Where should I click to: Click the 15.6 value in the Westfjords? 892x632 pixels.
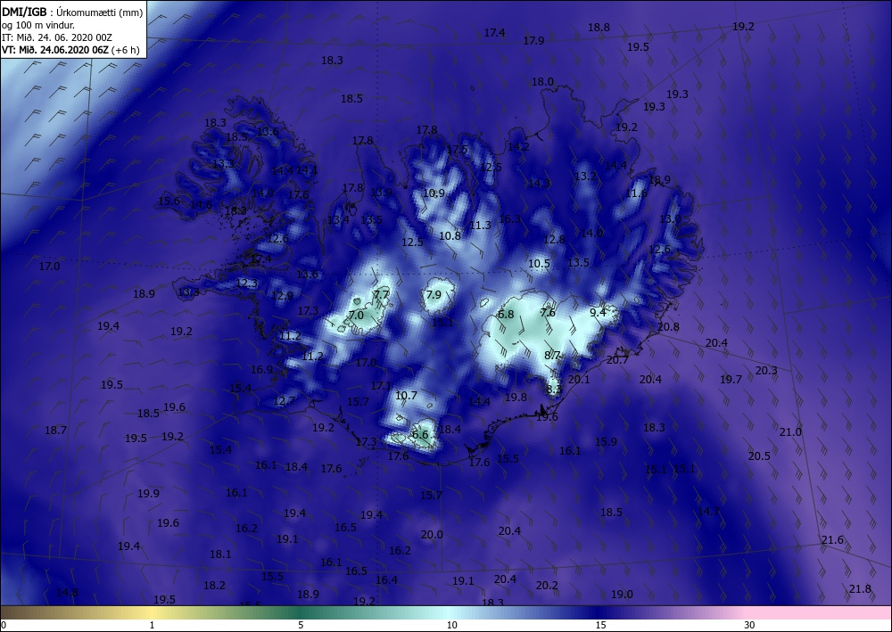(169, 201)
